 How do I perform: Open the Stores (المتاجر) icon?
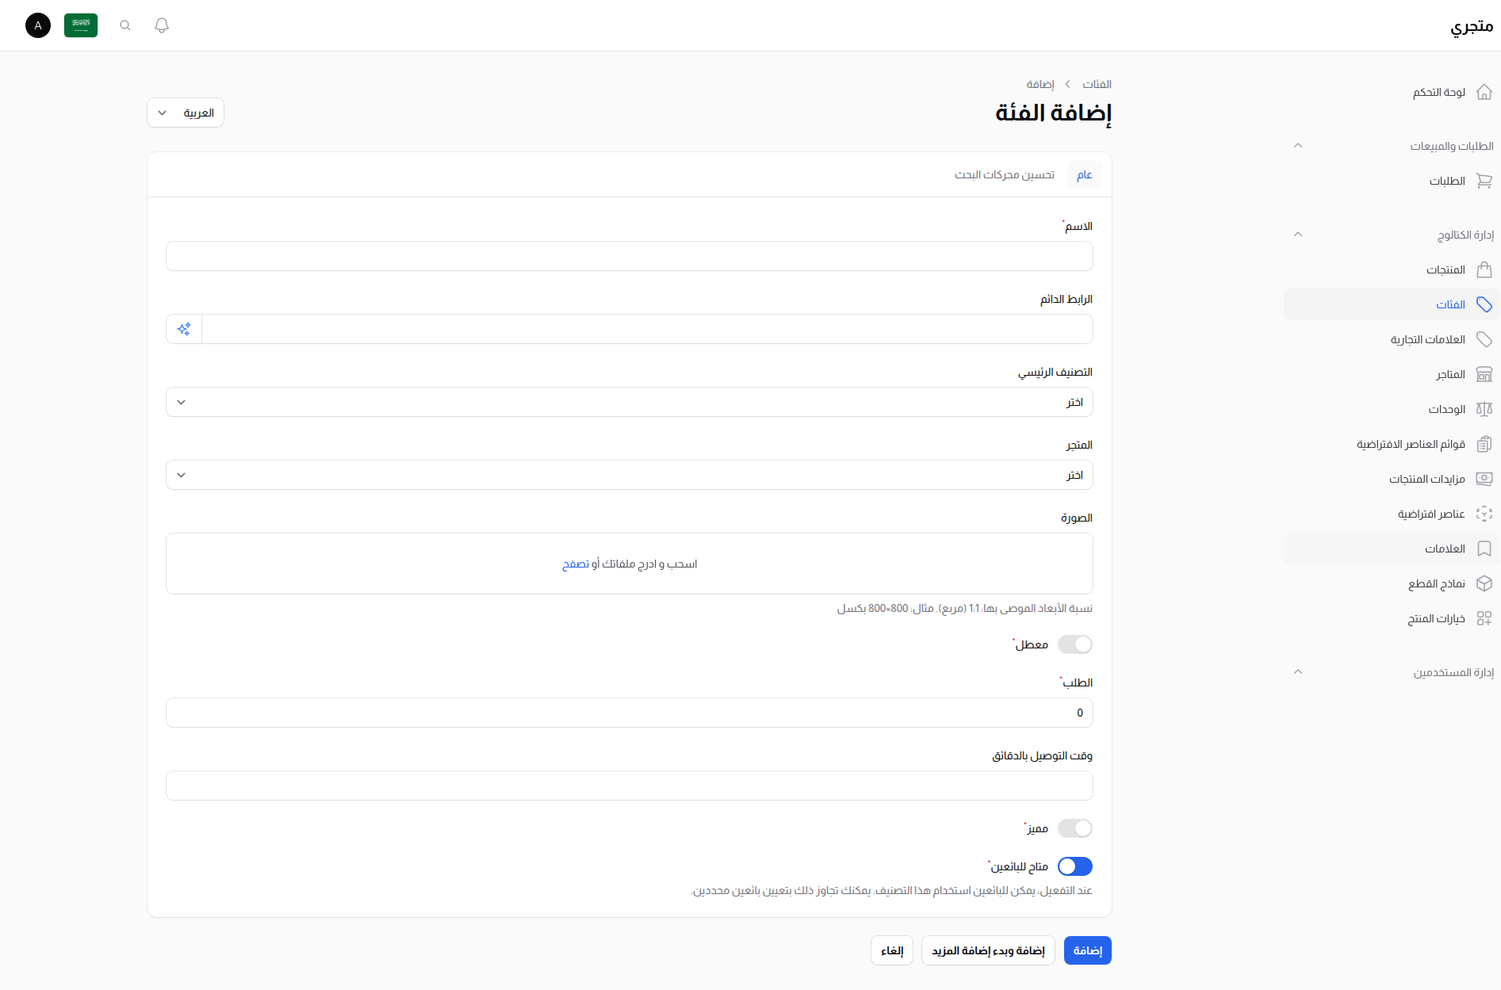click(x=1484, y=374)
